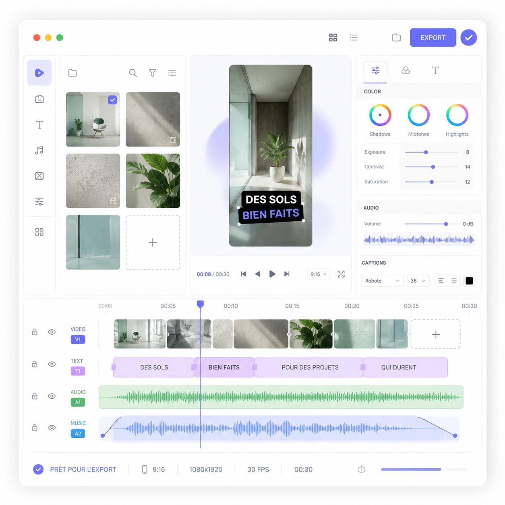Mute visibility of the AUDIO A1 track
Screen dimensions: 505x505
coord(52,396)
